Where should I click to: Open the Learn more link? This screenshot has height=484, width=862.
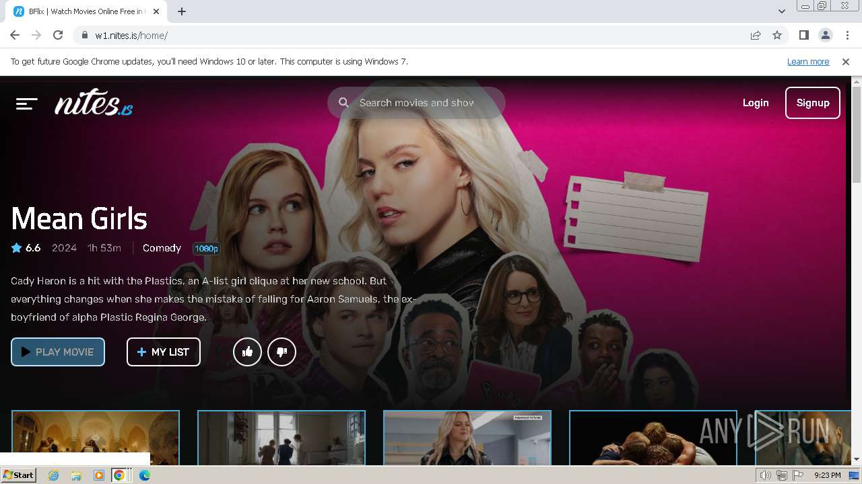coord(808,61)
